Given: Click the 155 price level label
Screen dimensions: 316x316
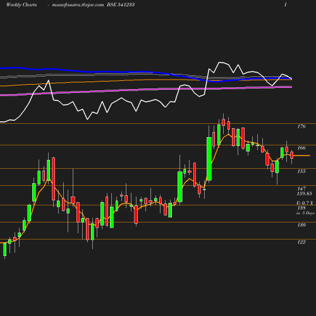Looking at the screenshot, I should coord(301,171).
